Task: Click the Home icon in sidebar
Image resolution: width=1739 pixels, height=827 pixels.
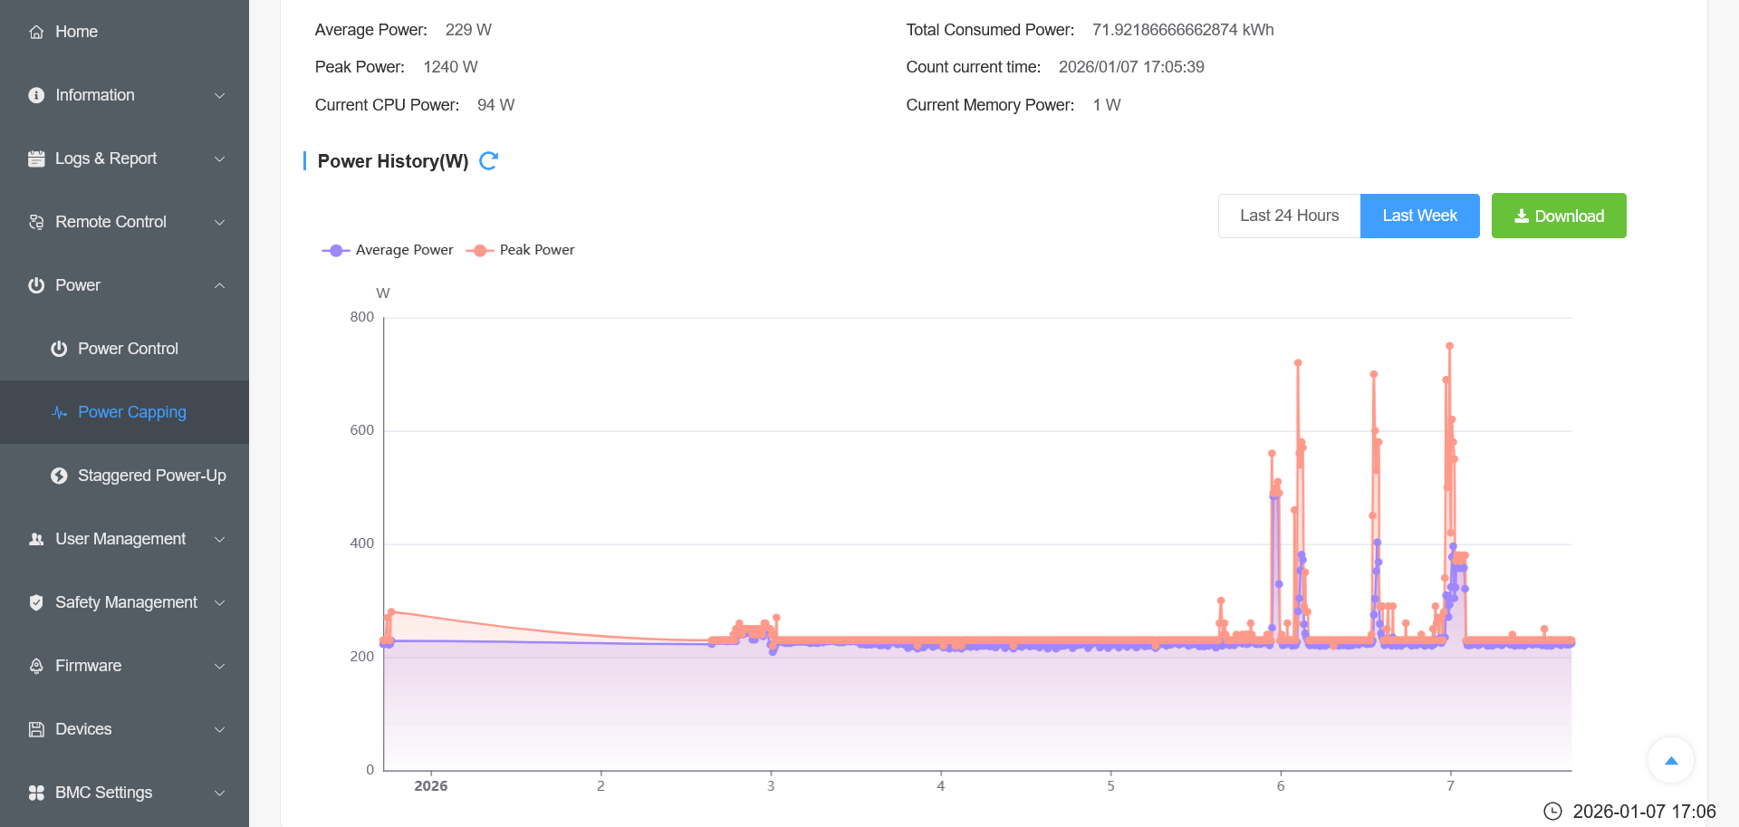Action: (x=36, y=32)
